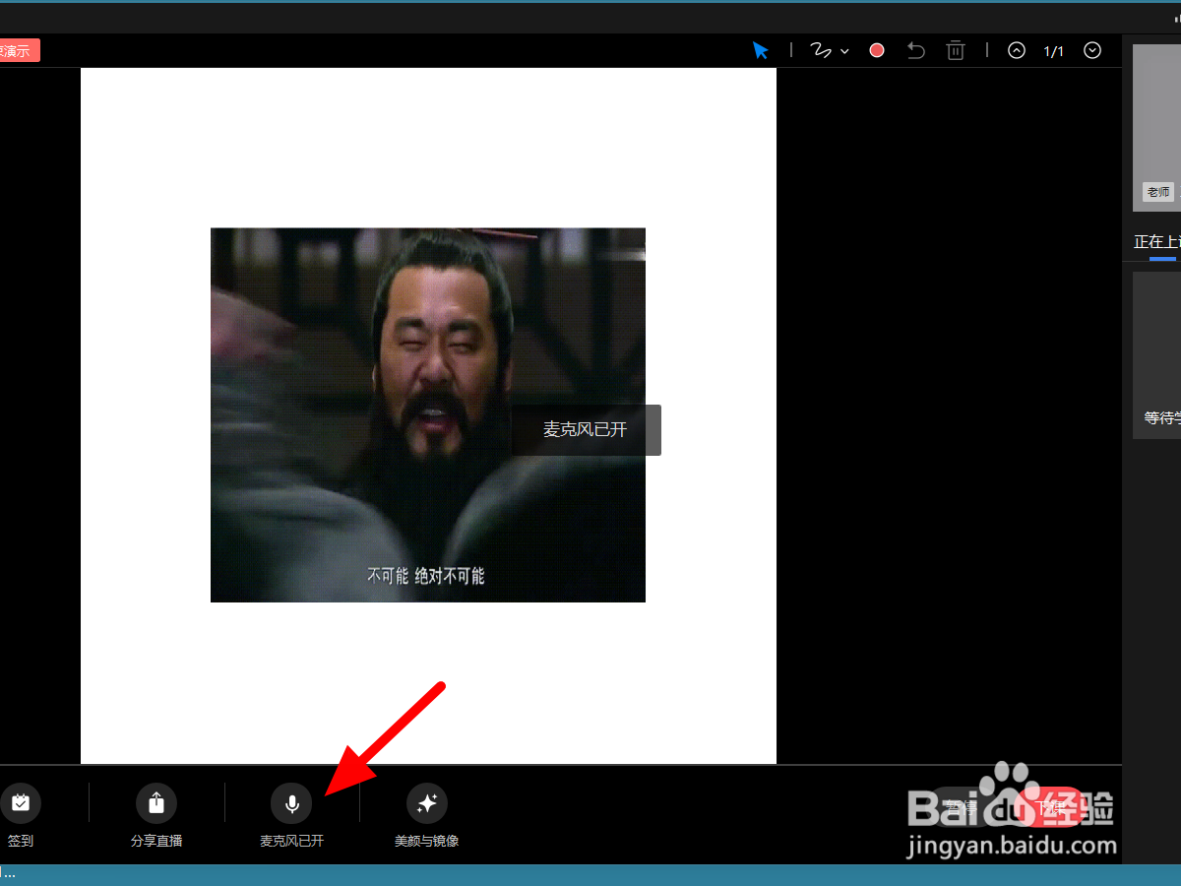Toggle the microphone (麦克风已开) button
The width and height of the screenshot is (1181, 886).
[x=291, y=803]
